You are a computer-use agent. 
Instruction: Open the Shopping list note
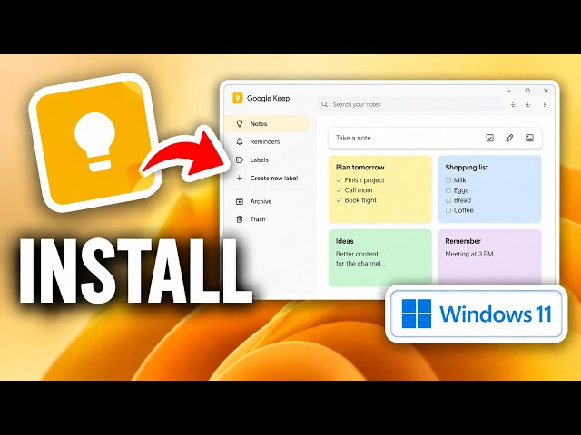(490, 189)
